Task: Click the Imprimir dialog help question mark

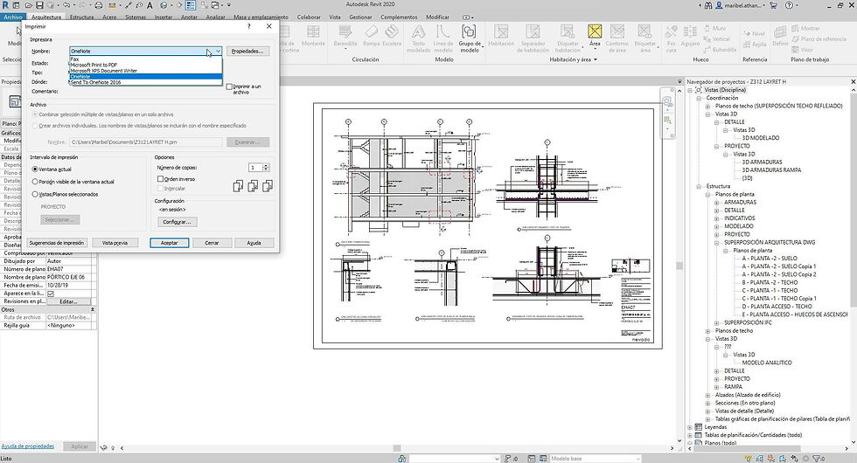Action: tap(248, 26)
